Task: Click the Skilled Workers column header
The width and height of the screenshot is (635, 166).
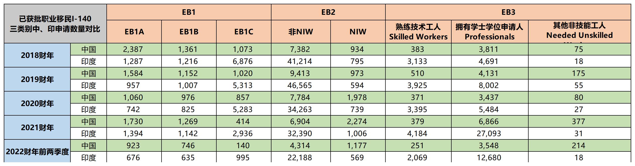Action: pyautogui.click(x=418, y=32)
